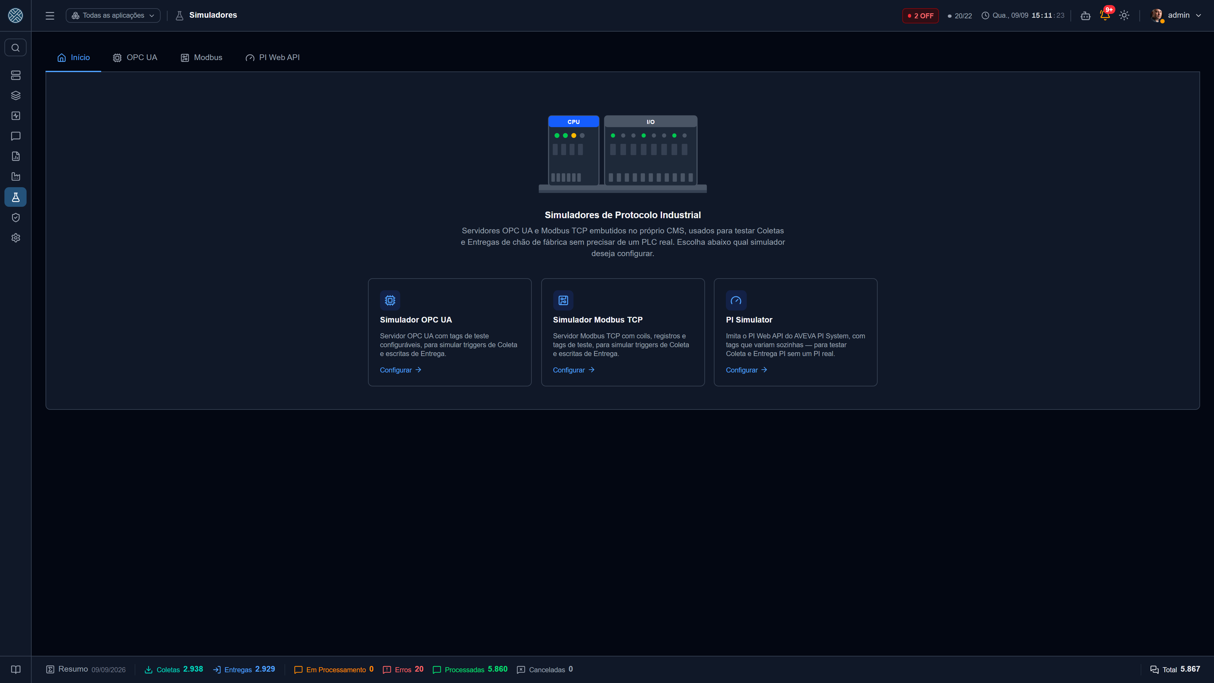
Task: Open the messages sidebar icon
Action: click(x=15, y=136)
